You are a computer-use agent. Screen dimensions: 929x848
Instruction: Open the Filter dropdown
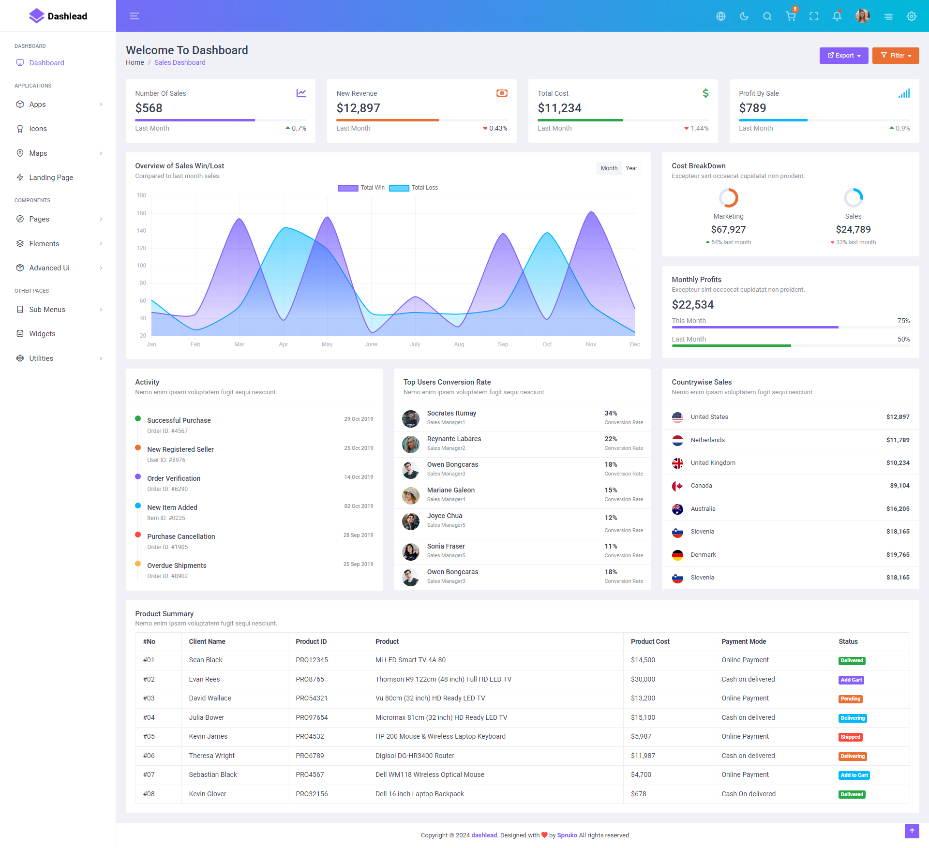(896, 56)
